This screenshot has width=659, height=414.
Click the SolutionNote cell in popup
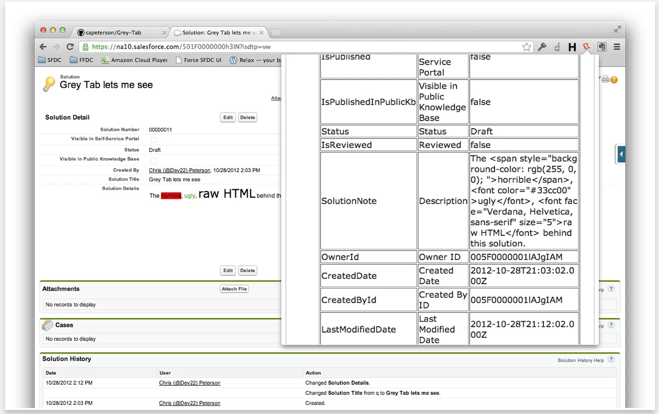tap(368, 201)
